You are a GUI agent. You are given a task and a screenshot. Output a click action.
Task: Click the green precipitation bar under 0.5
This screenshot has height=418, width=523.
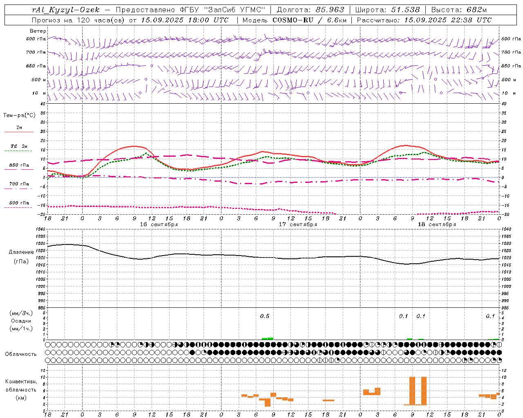268,338
